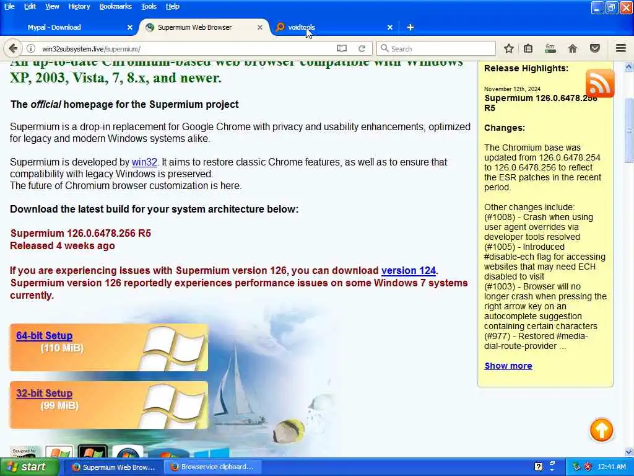Open the Tools menu
This screenshot has height=476, width=634.
click(x=149, y=6)
